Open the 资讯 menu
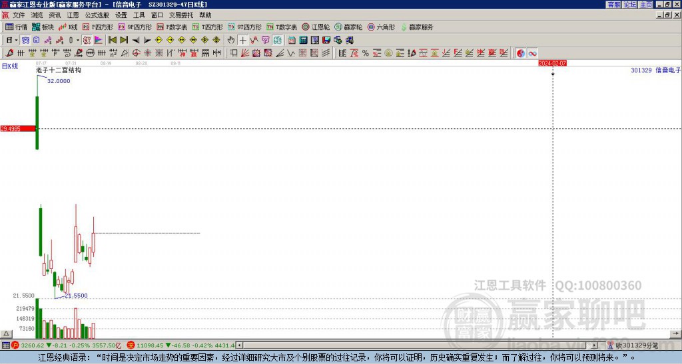Screen dimensions: 682x364 pyautogui.click(x=55, y=15)
